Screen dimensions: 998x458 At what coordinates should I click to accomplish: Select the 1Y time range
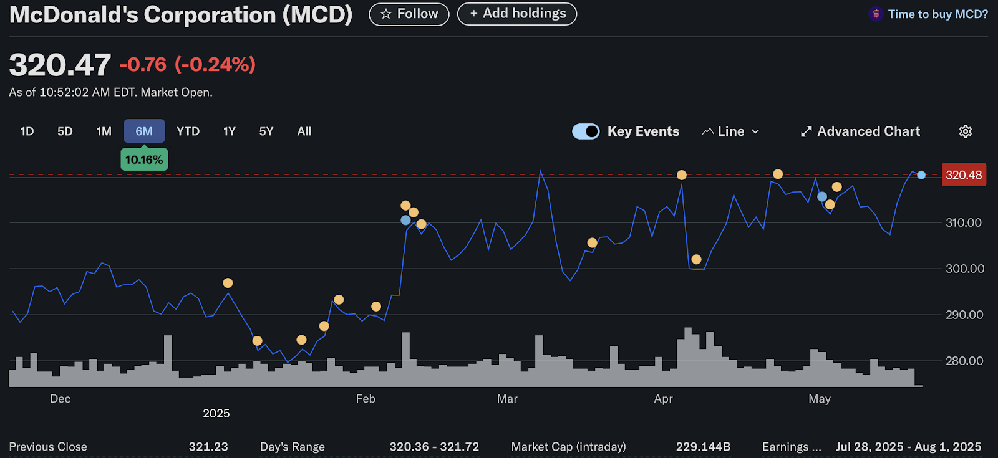tap(230, 131)
